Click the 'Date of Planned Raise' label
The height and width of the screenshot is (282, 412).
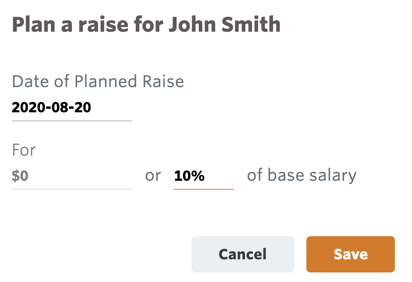(x=98, y=81)
